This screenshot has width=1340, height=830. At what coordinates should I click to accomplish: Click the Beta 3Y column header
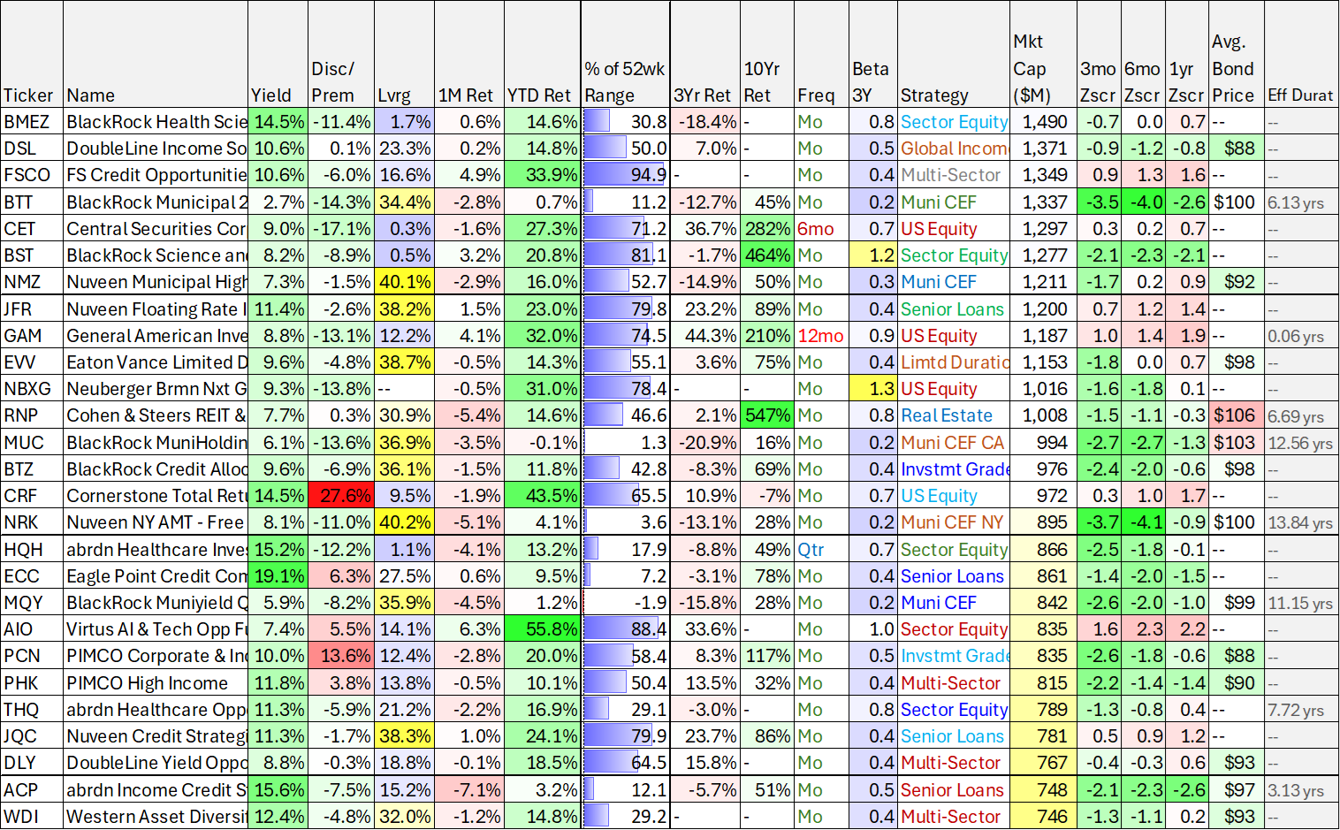point(873,55)
